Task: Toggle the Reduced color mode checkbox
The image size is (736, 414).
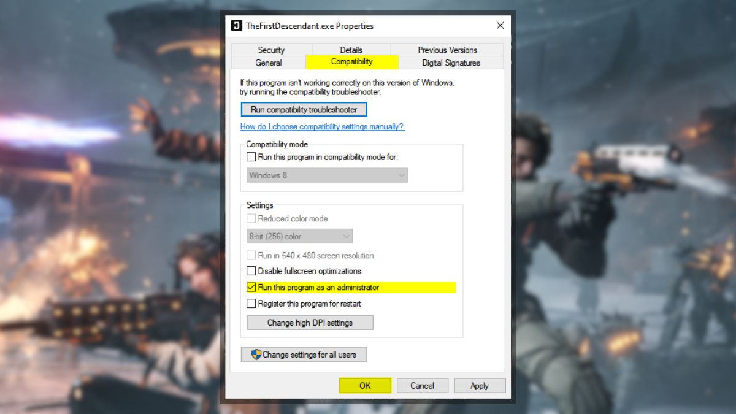Action: (251, 218)
